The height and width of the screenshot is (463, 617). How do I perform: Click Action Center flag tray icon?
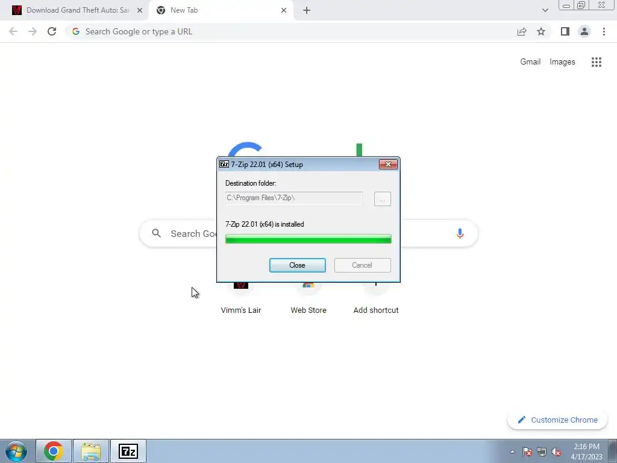pos(527,452)
